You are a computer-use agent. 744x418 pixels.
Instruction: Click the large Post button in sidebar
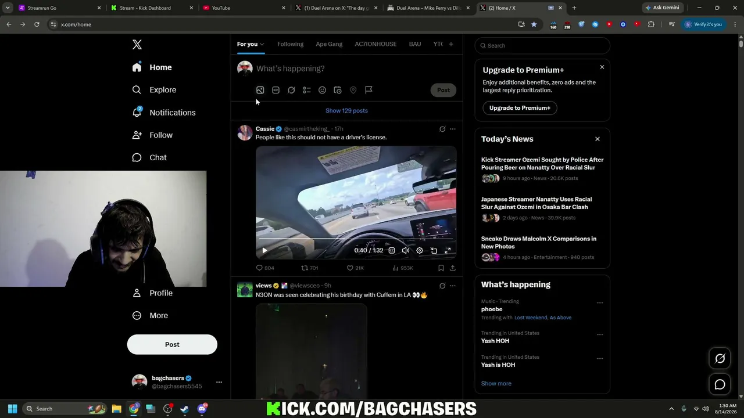(x=172, y=344)
